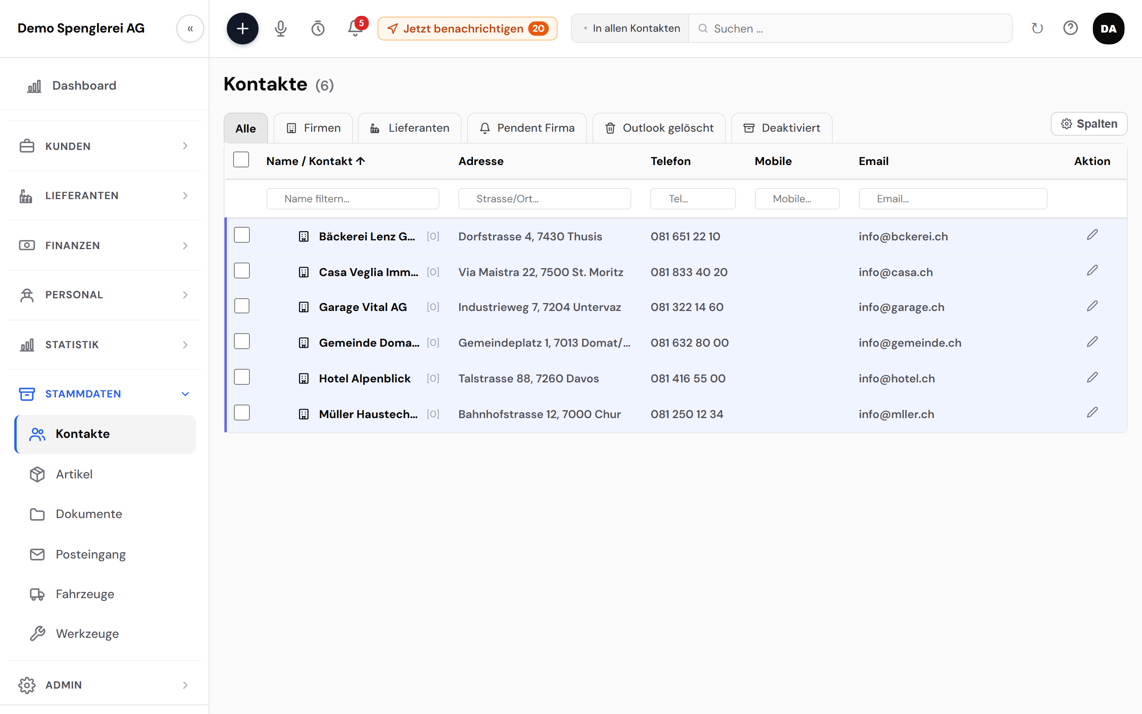Check the Bäckerei Lenz row checkbox
1142x714 pixels.
click(241, 235)
